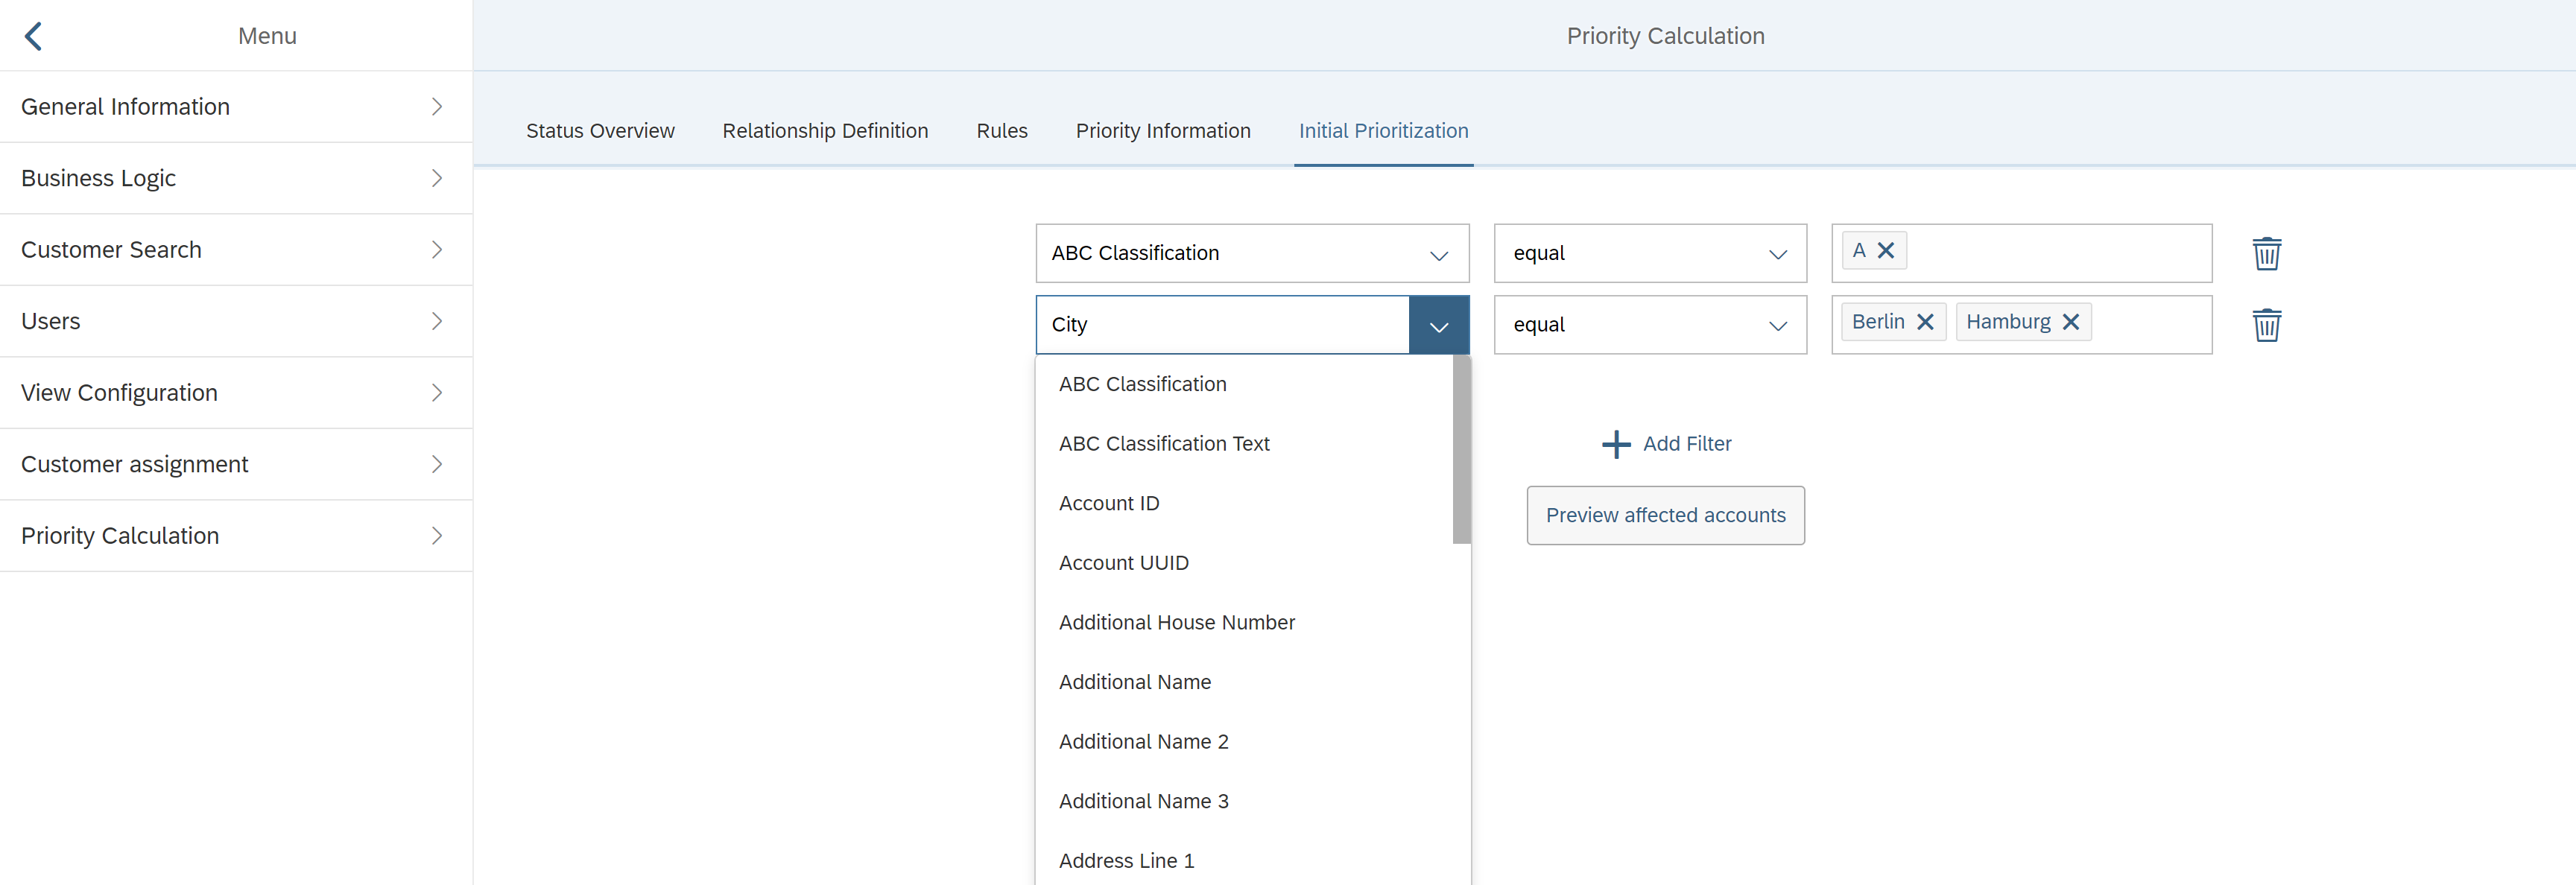
Task: Expand Customer Search chevron
Action: [437, 250]
